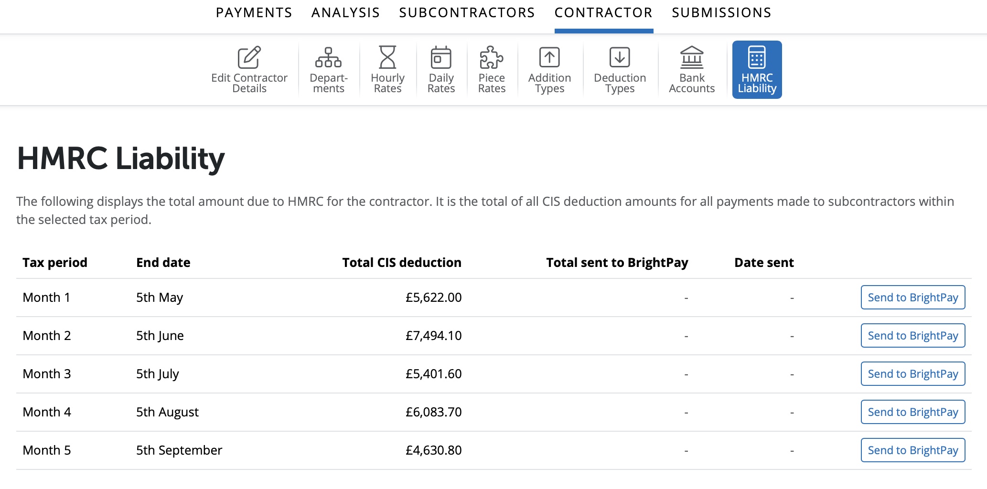Click the Total CIS deduction column header
987x489 pixels.
[401, 263]
